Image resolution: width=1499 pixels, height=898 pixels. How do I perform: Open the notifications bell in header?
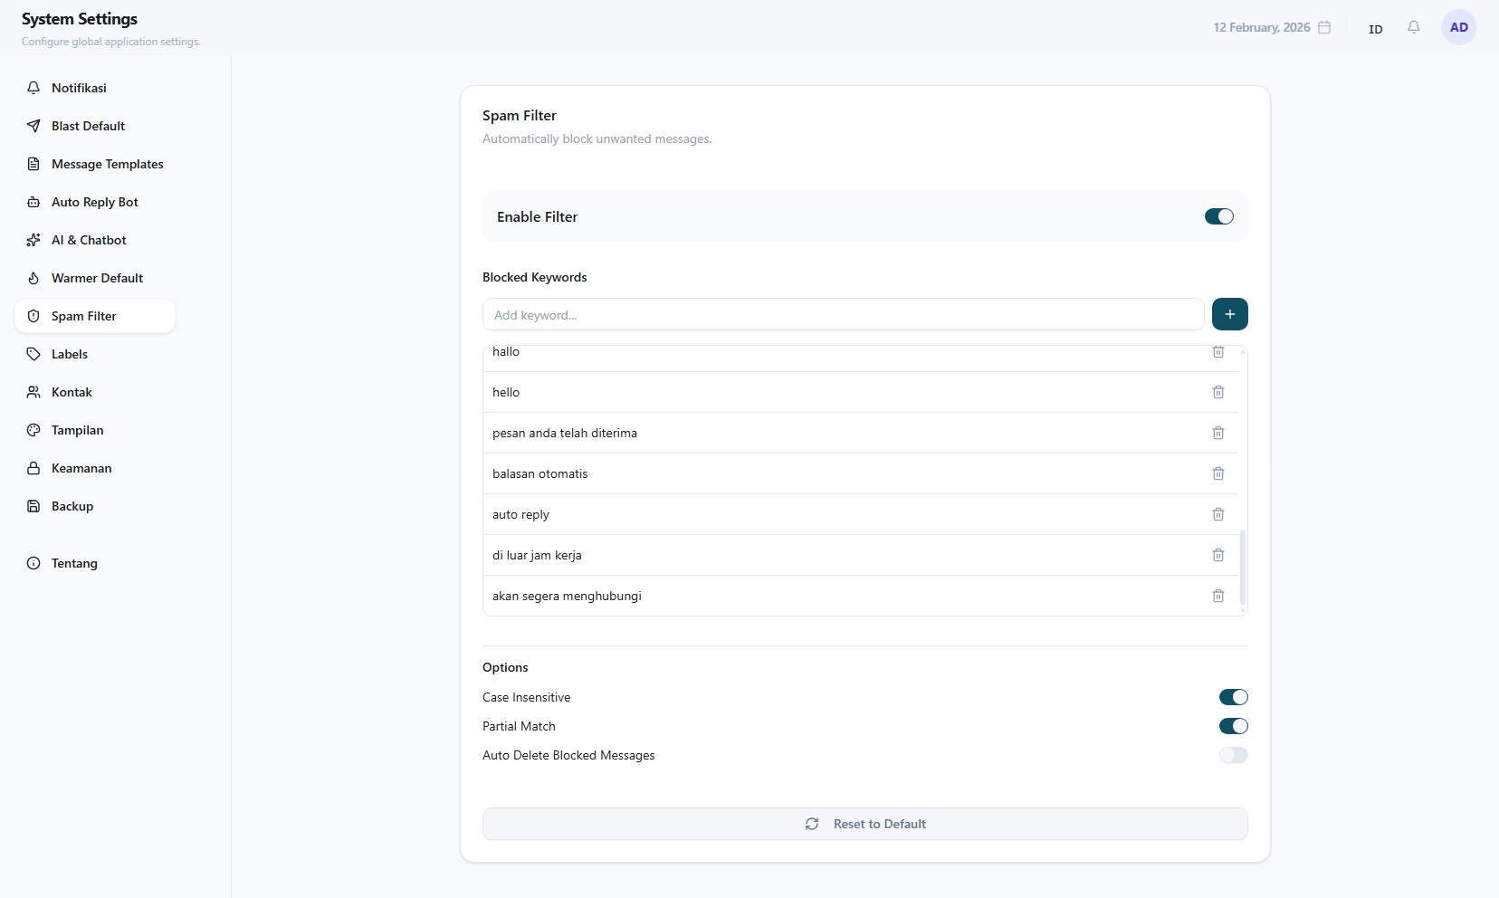coord(1413,27)
